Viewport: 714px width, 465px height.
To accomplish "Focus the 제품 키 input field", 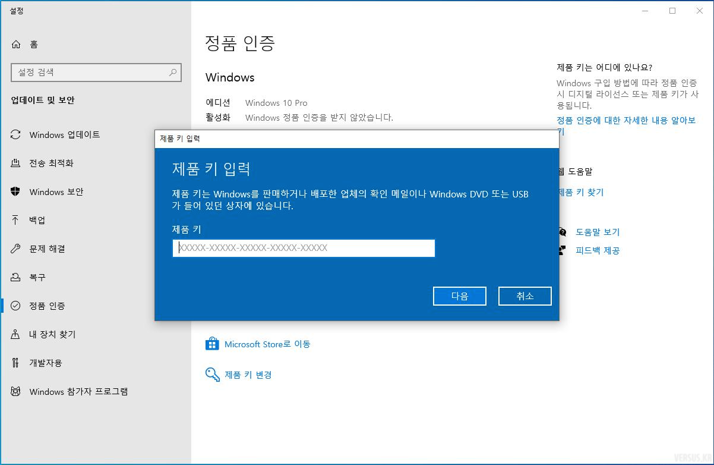I will [x=304, y=248].
